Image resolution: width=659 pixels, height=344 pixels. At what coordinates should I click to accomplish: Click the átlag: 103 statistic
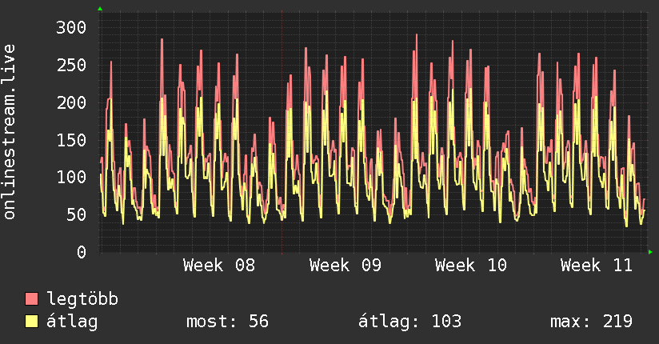(x=409, y=322)
